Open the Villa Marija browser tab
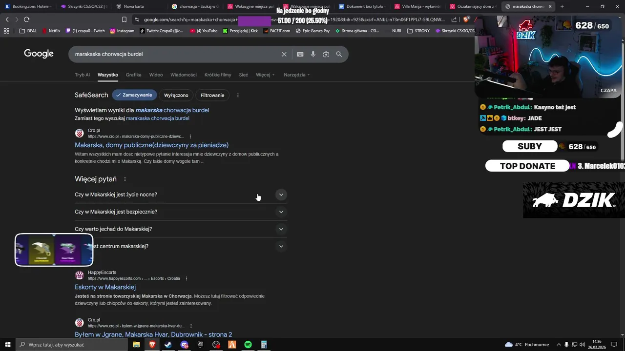 418,6
